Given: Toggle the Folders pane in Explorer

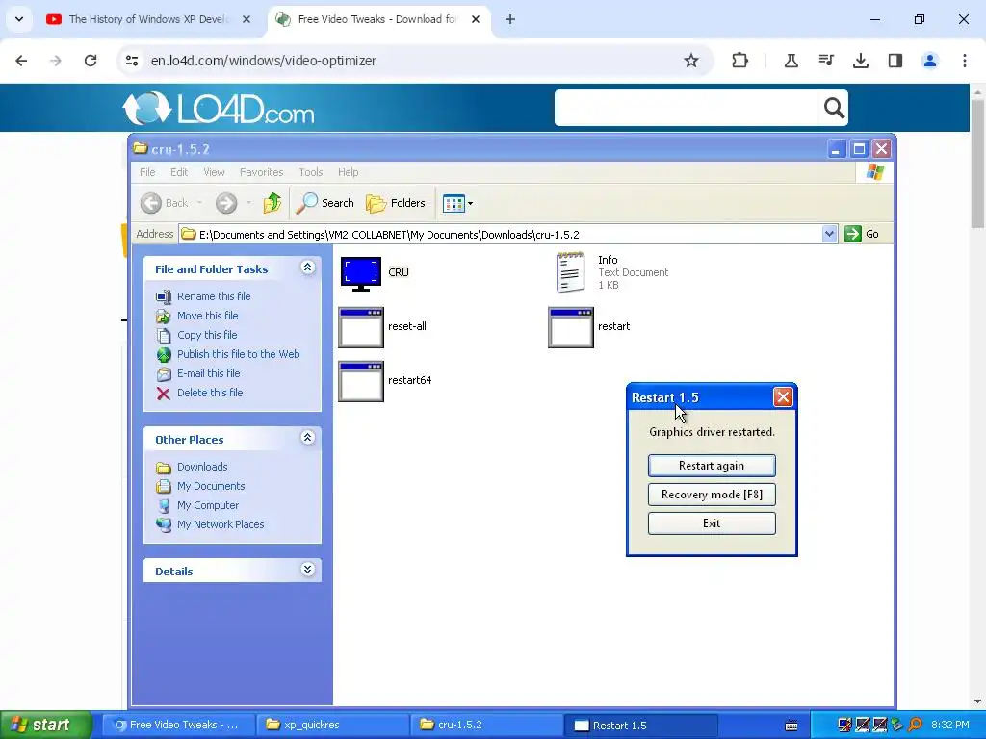Looking at the screenshot, I should 396,203.
